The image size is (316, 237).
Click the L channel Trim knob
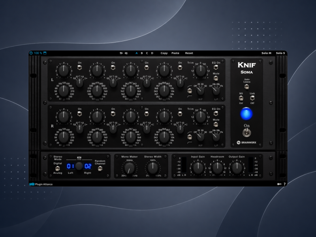click(x=201, y=71)
